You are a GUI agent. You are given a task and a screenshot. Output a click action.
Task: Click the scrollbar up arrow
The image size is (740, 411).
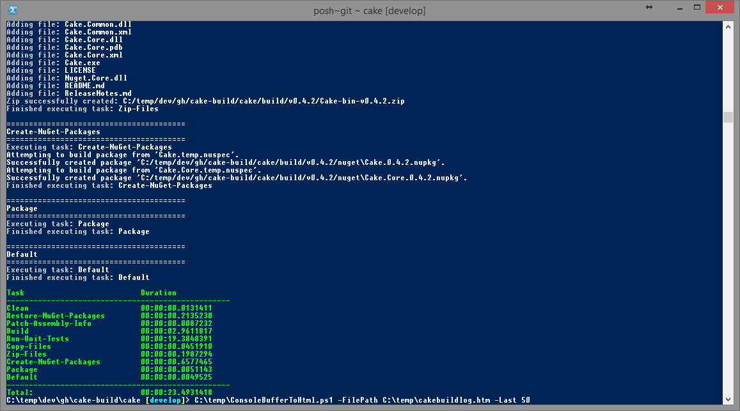(x=728, y=27)
